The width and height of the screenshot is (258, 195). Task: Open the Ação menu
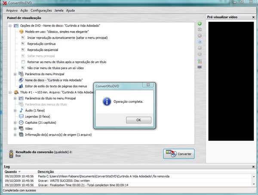24,10
